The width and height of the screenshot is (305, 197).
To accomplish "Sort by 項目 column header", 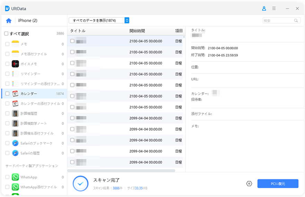I will (179, 31).
